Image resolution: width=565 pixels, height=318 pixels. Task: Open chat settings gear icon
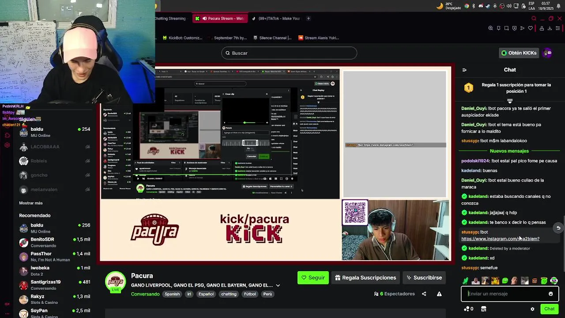pos(532,309)
